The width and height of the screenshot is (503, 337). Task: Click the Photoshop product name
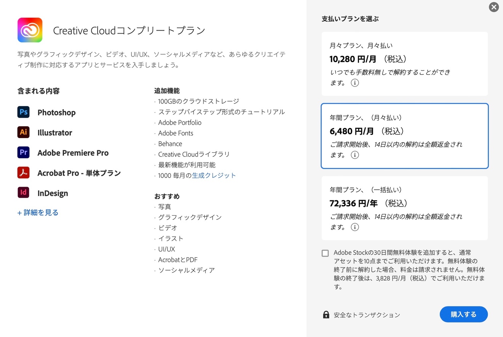click(56, 113)
